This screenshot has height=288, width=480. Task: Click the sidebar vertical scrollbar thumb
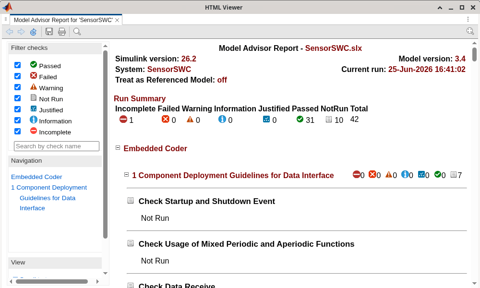pyautogui.click(x=105, y=144)
